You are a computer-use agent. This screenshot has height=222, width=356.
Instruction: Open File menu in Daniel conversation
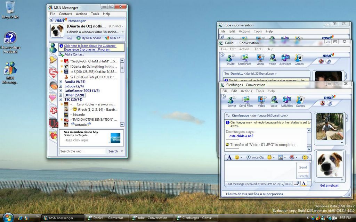(224, 49)
